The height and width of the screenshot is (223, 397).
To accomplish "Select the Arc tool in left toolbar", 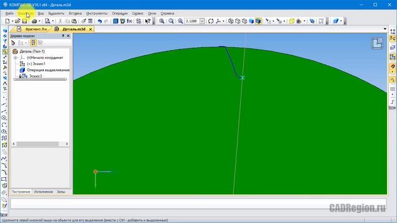I will point(4,125).
